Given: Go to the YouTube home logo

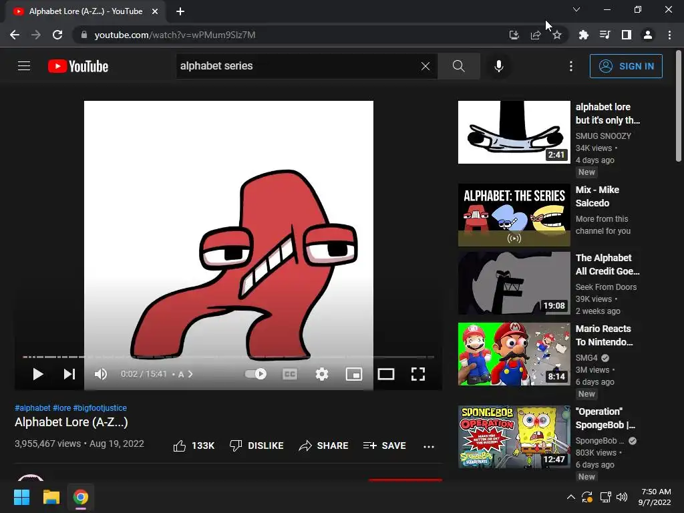Looking at the screenshot, I should pos(78,66).
